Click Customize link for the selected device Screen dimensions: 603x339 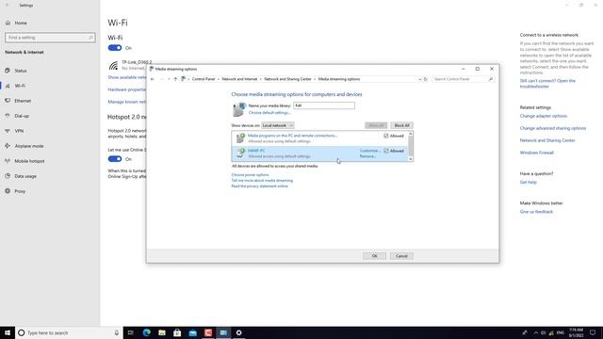(x=369, y=151)
